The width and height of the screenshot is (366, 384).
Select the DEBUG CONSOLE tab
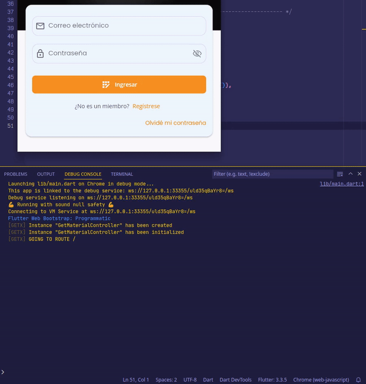(x=83, y=174)
